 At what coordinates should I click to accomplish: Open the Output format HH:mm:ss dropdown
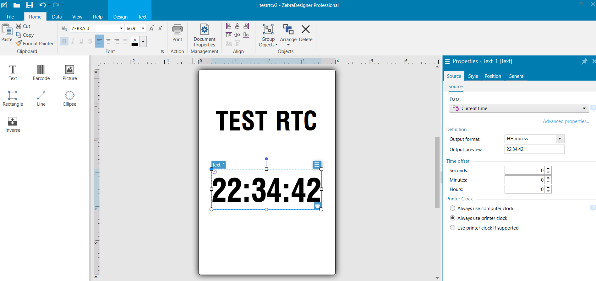pos(560,139)
